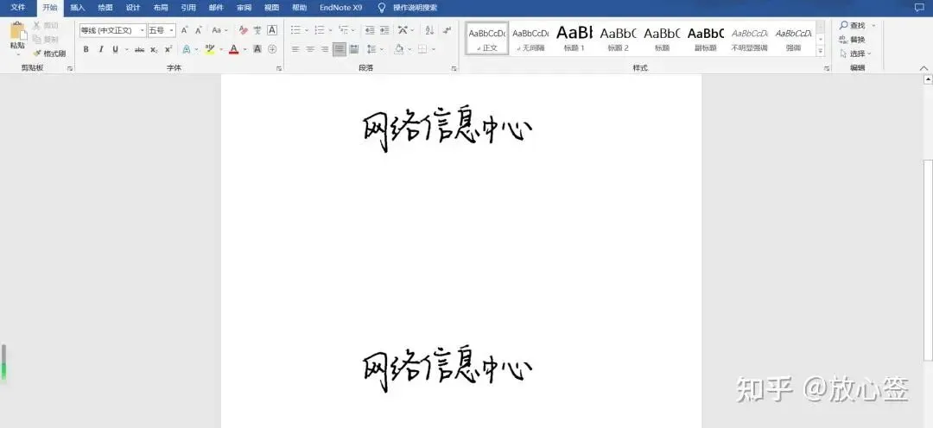Show or hide paragraph marks
933x428 pixels.
click(447, 30)
